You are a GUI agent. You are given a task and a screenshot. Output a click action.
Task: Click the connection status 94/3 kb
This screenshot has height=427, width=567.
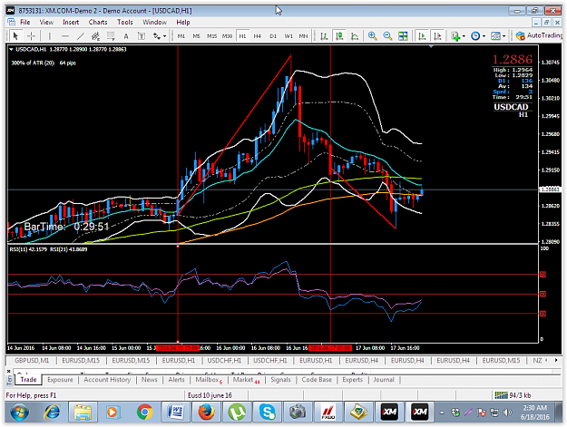click(x=513, y=395)
